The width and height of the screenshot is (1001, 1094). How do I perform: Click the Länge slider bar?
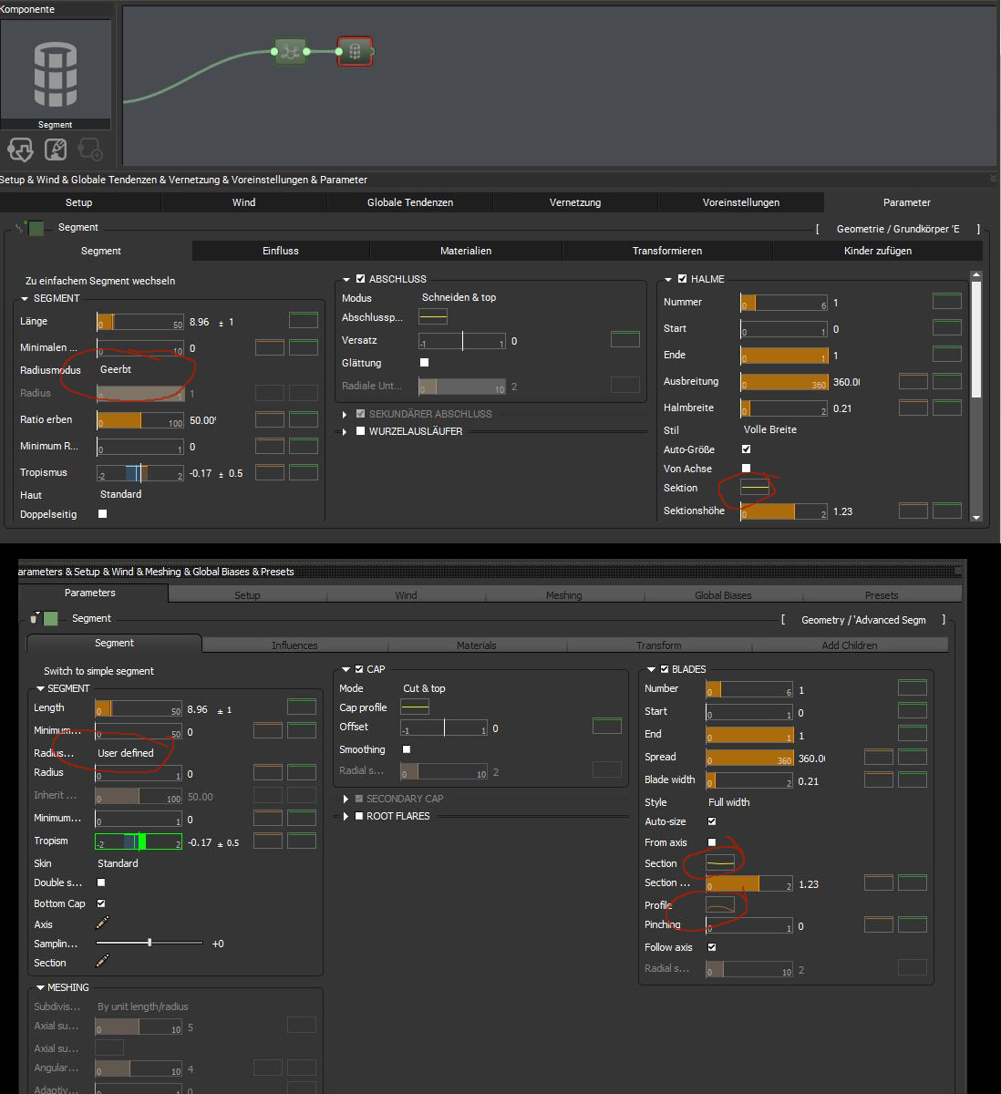(x=140, y=322)
